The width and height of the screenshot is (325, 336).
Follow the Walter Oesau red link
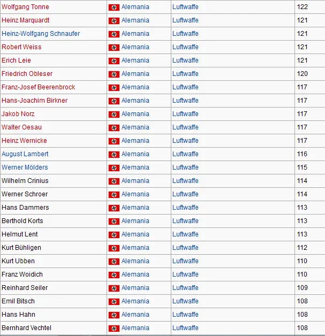(x=21, y=127)
